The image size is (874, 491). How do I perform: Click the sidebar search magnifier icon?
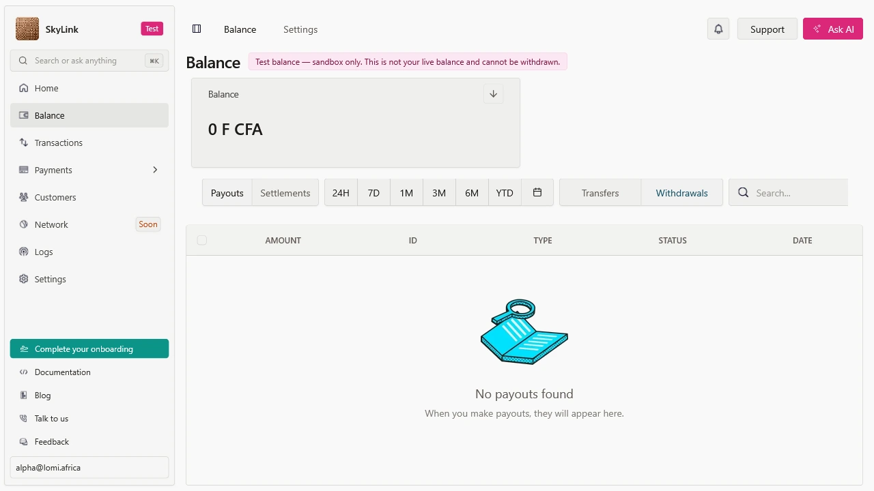click(24, 61)
